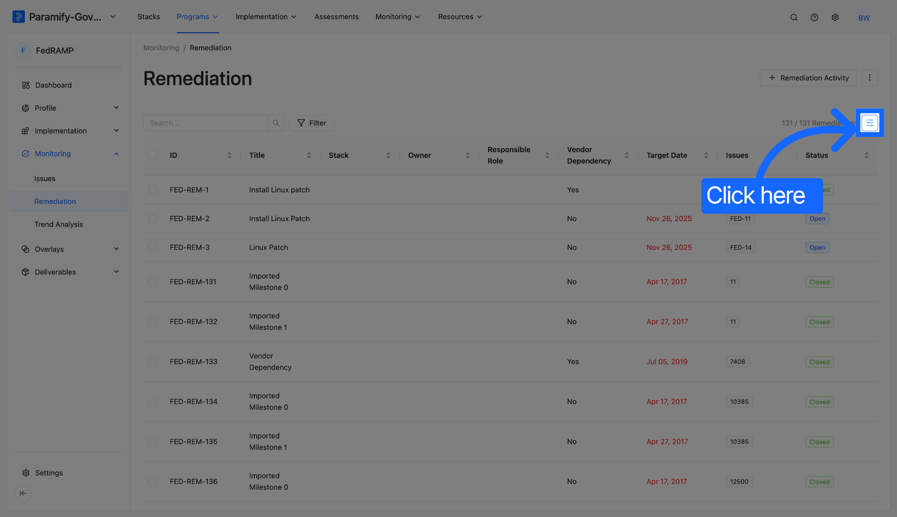
Task: Sort by Target Date column arrows
Action: [x=706, y=155]
